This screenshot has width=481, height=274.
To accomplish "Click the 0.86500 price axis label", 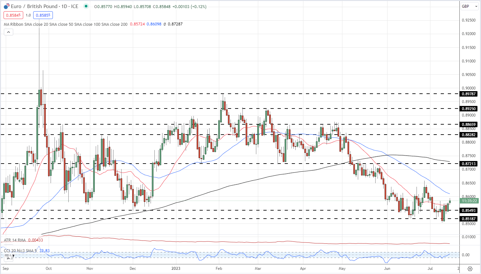I will coord(469,183).
